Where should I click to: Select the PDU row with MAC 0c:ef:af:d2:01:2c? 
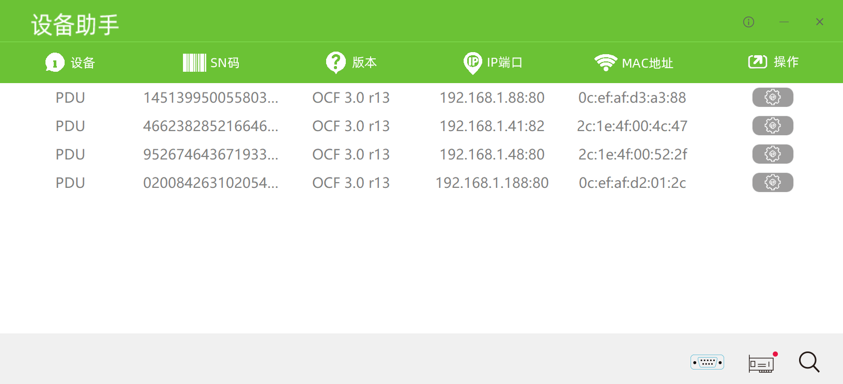pyautogui.click(x=421, y=183)
